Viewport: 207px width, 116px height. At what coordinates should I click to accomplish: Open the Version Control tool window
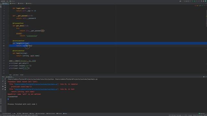tap(7, 113)
